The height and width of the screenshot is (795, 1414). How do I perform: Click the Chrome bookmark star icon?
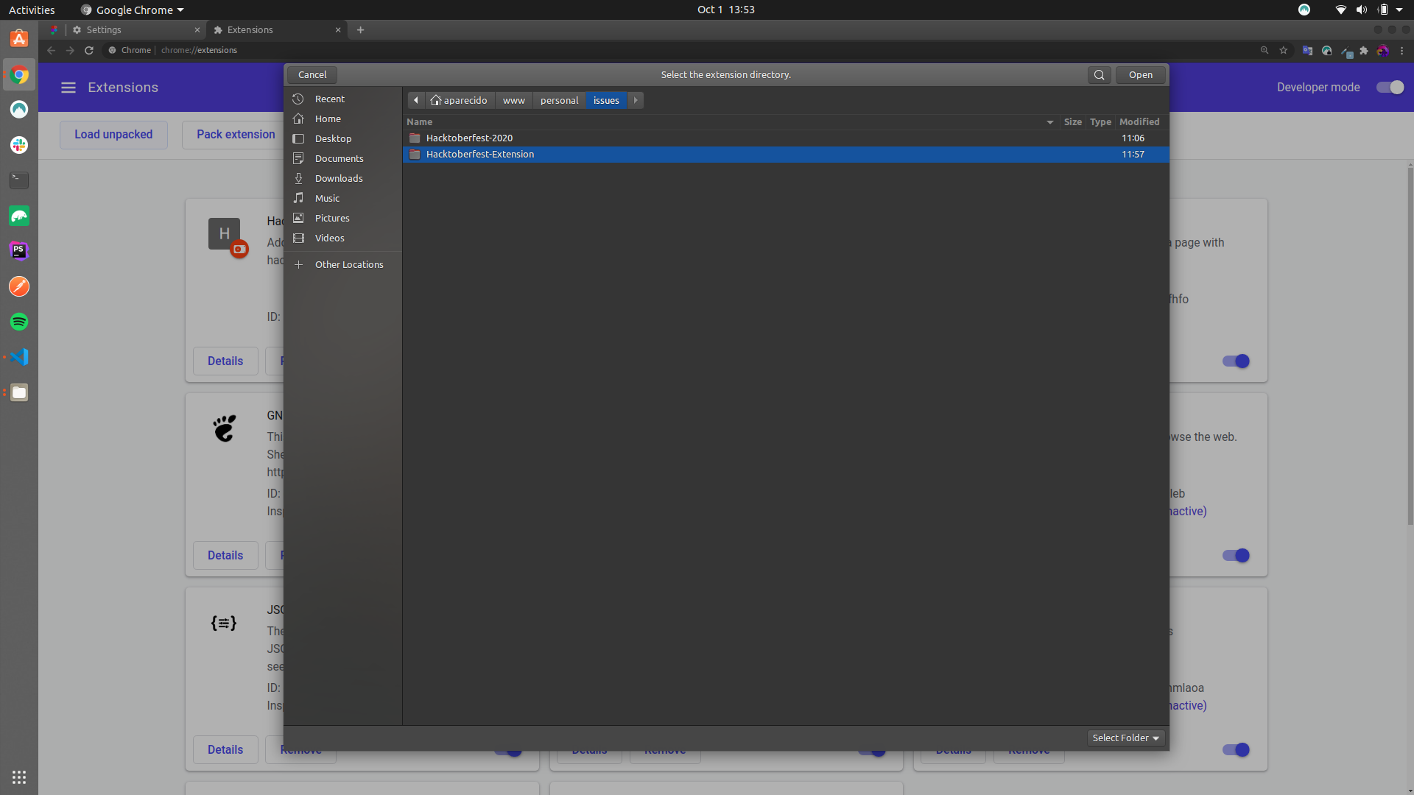(x=1282, y=49)
